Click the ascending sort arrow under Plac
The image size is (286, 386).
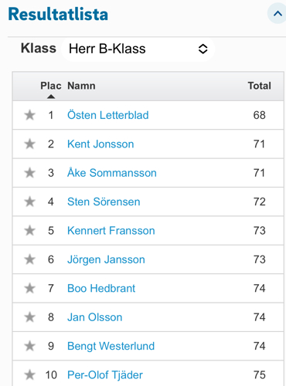(51, 96)
